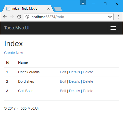Edit the Call Boss item
Image resolution: width=123 pixels, height=120 pixels.
(x=63, y=91)
